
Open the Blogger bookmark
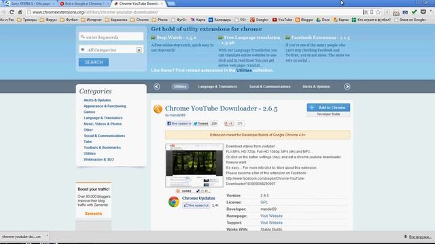coord(304,20)
